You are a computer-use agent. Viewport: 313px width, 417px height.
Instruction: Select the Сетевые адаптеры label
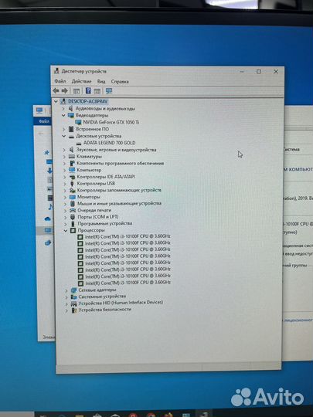click(x=97, y=290)
